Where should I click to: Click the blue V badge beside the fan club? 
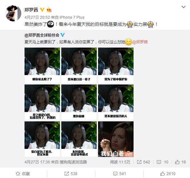(x=63, y=35)
